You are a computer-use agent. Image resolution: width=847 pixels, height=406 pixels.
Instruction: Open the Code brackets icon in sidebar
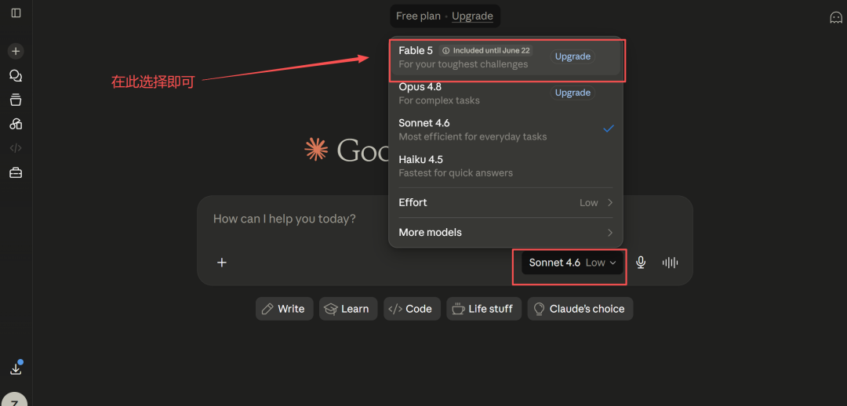pyautogui.click(x=16, y=148)
